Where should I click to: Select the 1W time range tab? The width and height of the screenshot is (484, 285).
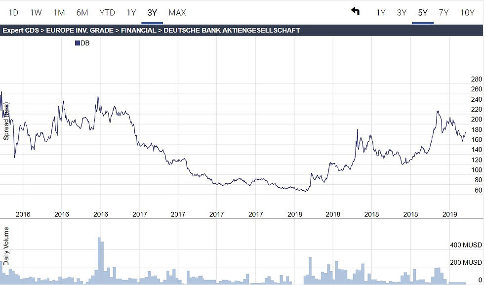coord(36,13)
